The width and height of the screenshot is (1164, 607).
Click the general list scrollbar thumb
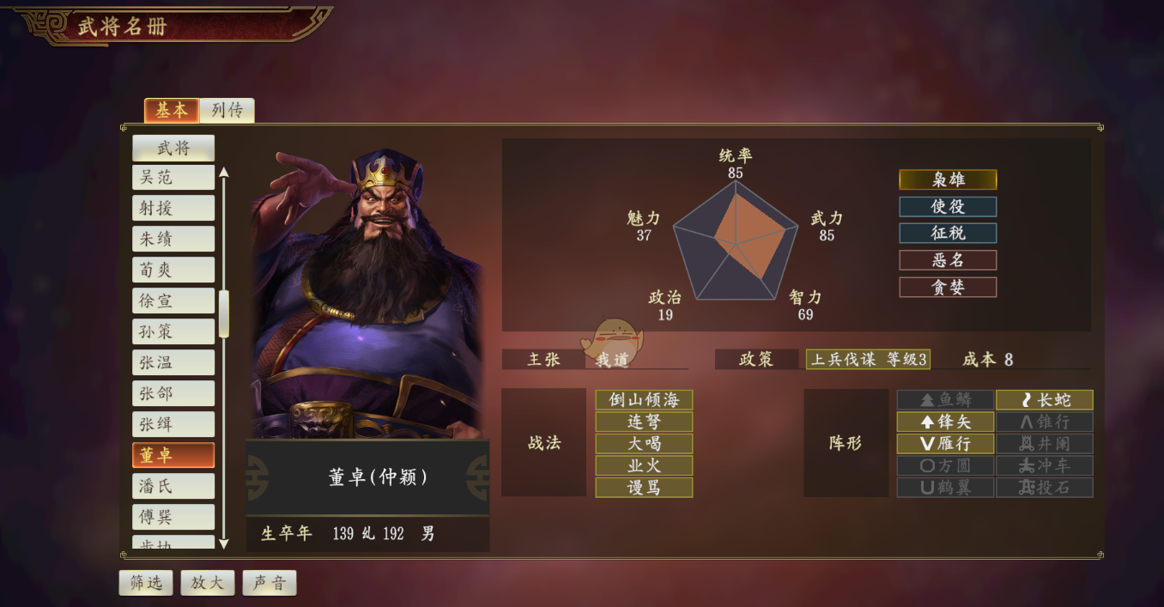pyautogui.click(x=224, y=313)
